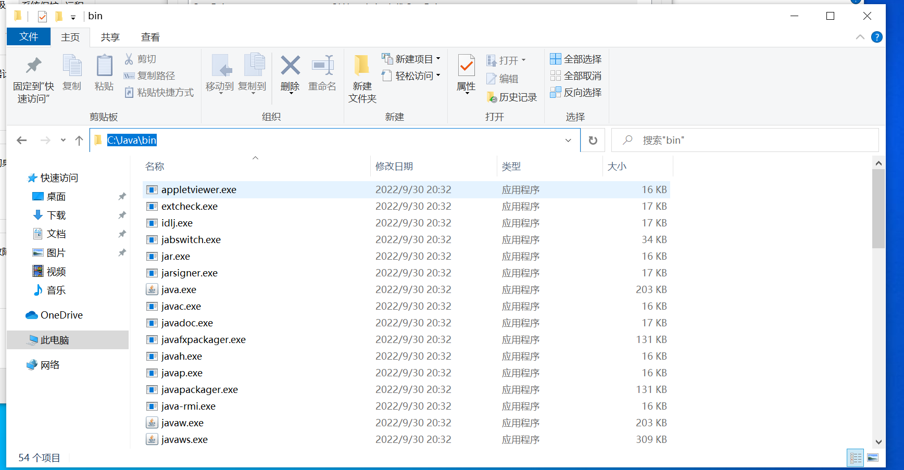Click the Delete (删除) X icon
Image resolution: width=904 pixels, height=470 pixels.
pos(291,66)
